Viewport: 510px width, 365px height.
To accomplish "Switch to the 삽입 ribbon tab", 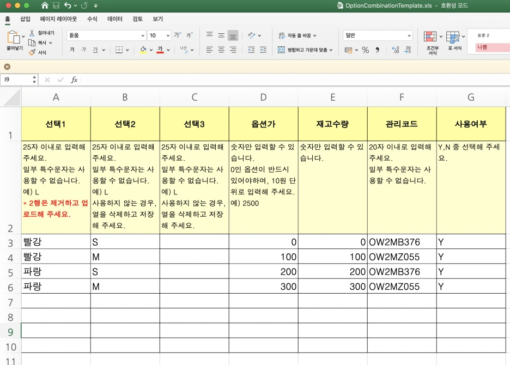I will tap(25, 19).
